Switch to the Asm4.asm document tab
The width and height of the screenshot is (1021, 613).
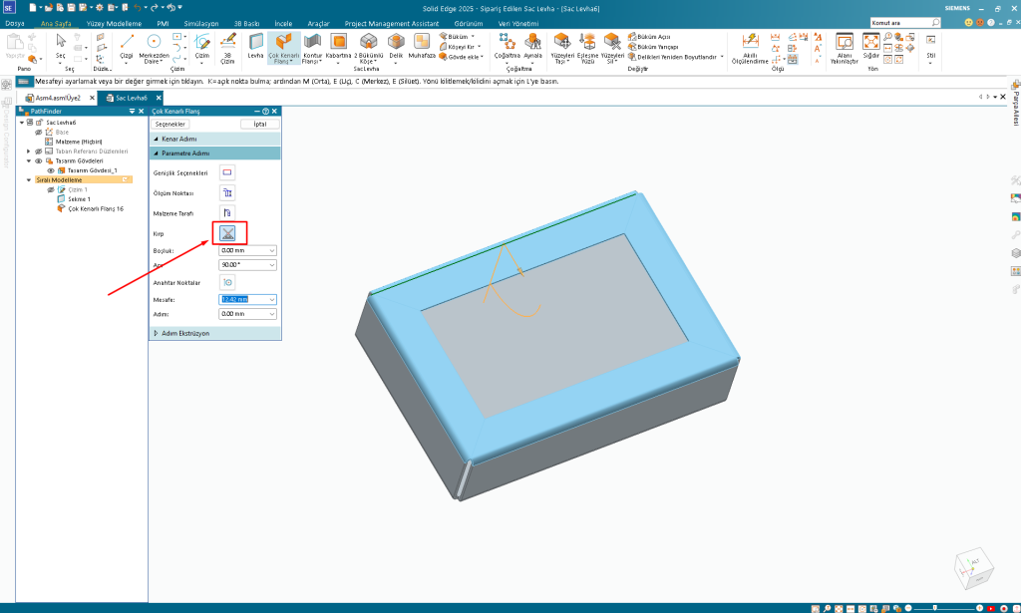point(60,98)
